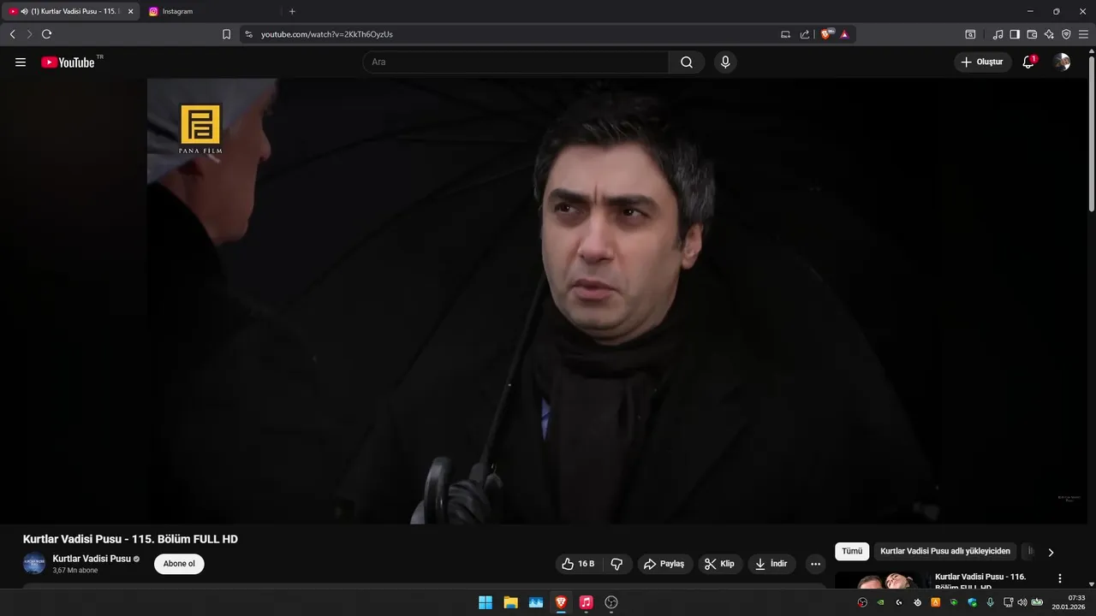Click the tab search toolbar icon
Viewport: 1096px width, 616px height.
coord(970,34)
